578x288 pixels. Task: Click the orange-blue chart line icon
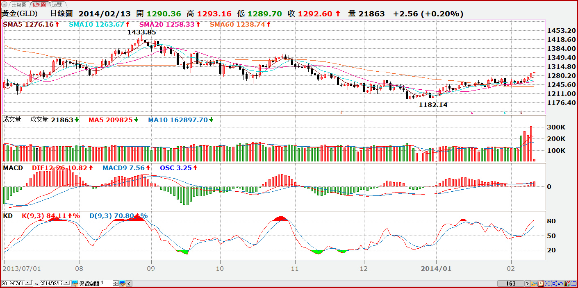point(534,283)
